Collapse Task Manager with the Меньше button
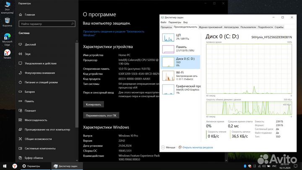The height and width of the screenshot is (170, 302). coord(168,148)
